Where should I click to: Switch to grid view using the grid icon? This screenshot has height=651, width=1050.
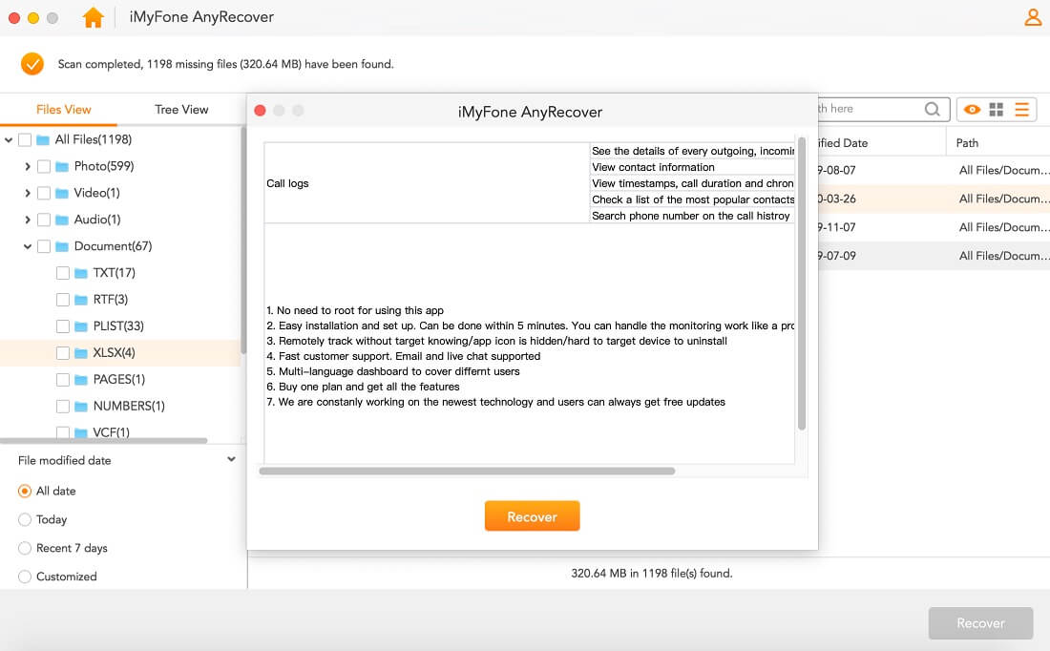tap(997, 108)
